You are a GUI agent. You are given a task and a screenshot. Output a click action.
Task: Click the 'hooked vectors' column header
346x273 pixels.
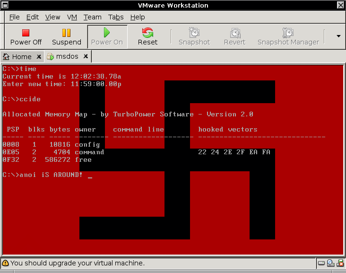[228, 129]
